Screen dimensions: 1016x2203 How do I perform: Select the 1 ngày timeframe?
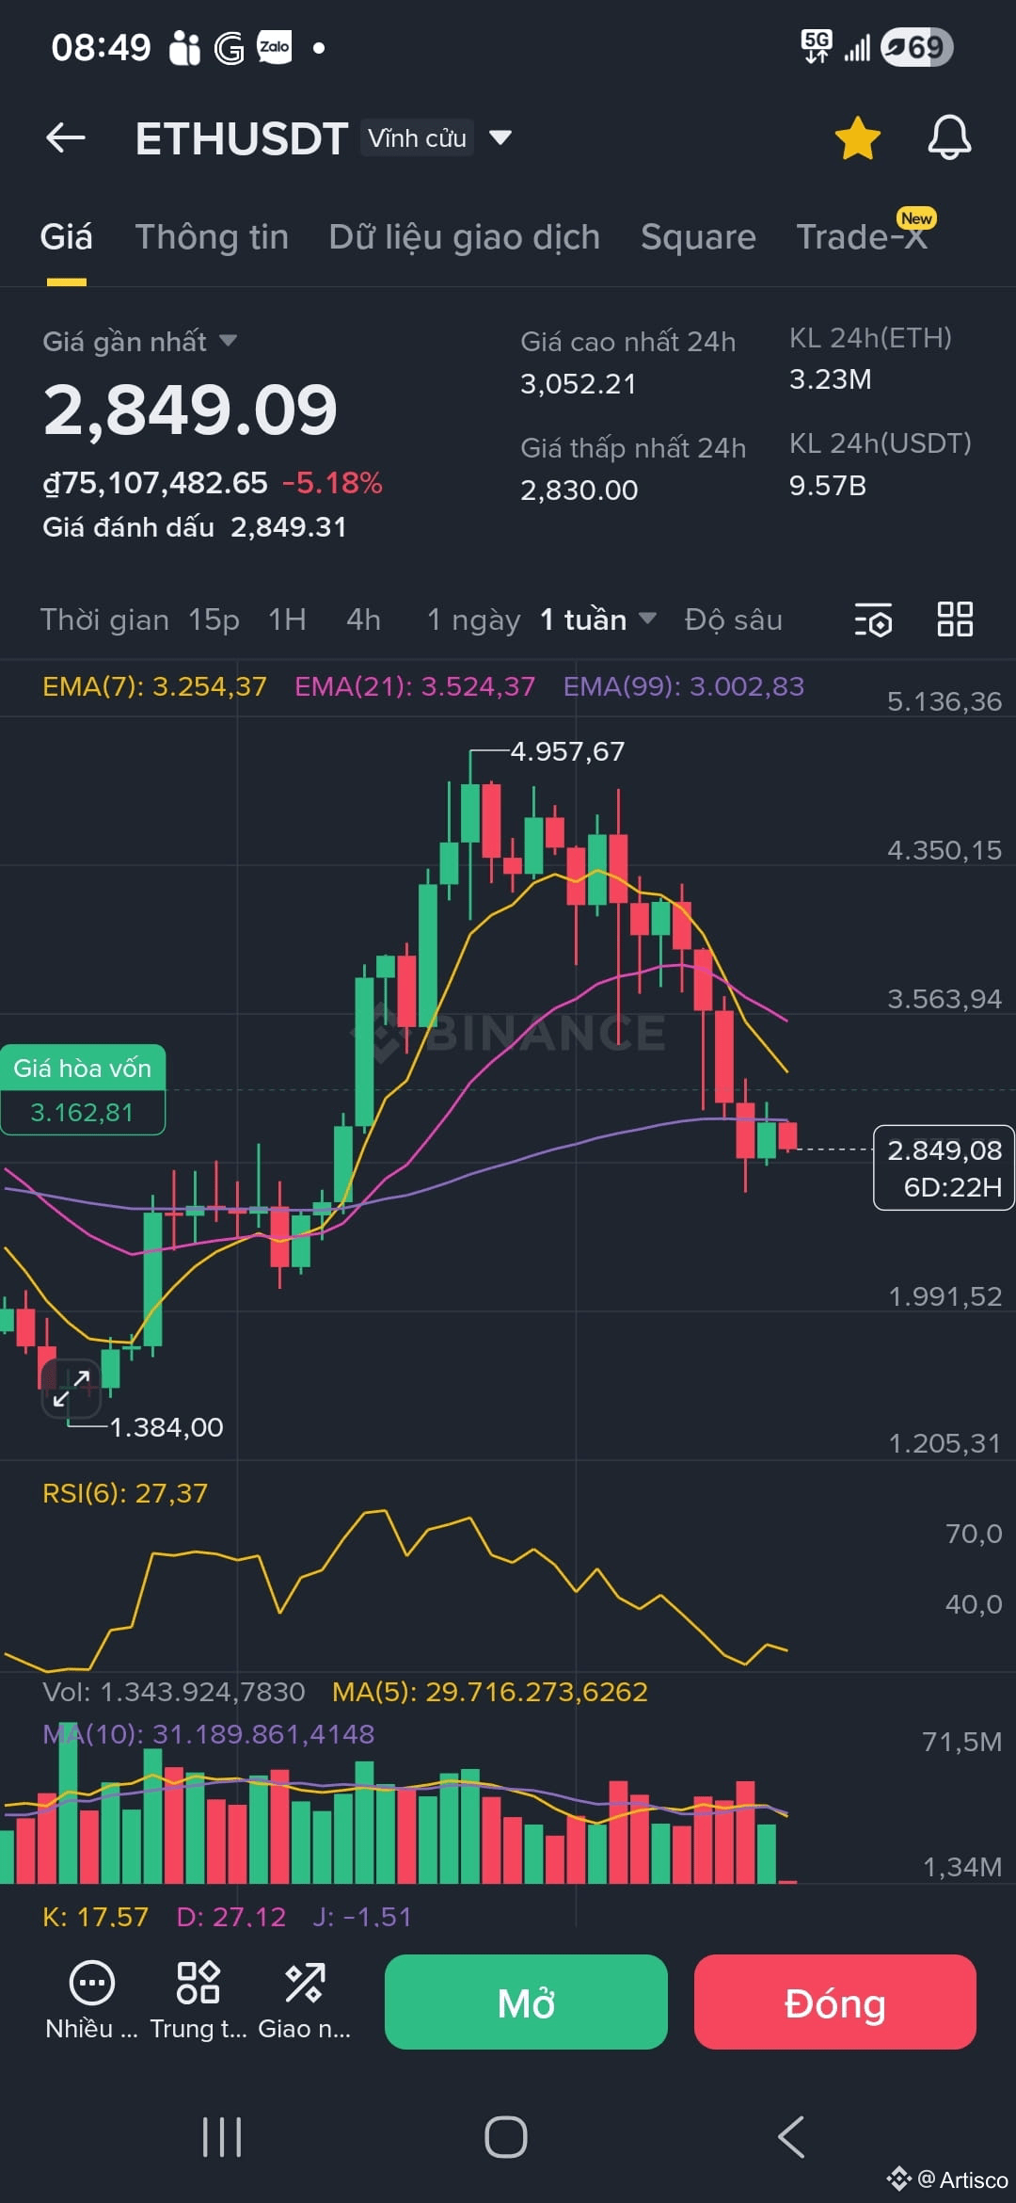pos(473,619)
